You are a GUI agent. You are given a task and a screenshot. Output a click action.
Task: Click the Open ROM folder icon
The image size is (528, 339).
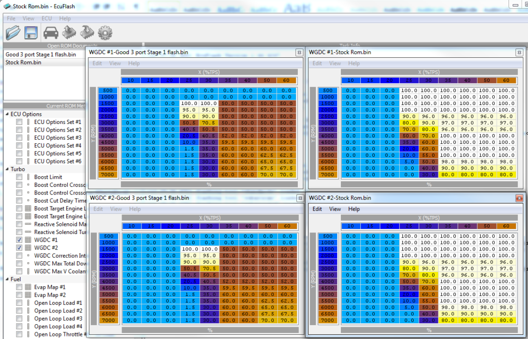coord(13,33)
